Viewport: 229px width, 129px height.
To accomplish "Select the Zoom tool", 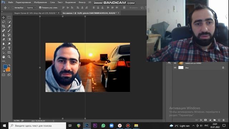I will tap(9, 57).
